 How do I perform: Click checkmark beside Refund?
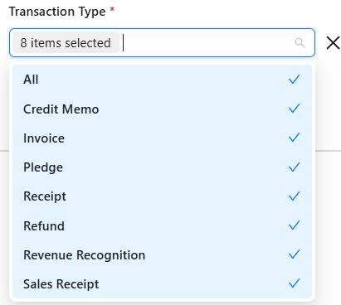(x=295, y=225)
